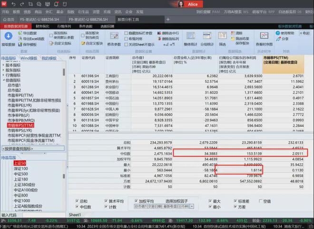Enable the 空值 null value checkbox
The image size is (314, 229).
click(259, 200)
